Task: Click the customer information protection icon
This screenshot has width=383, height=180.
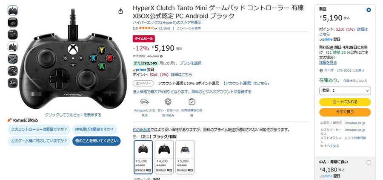Action: (192, 102)
